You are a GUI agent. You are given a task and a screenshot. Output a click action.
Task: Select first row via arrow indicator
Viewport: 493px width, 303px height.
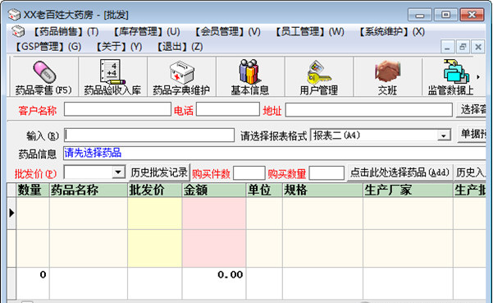11,213
